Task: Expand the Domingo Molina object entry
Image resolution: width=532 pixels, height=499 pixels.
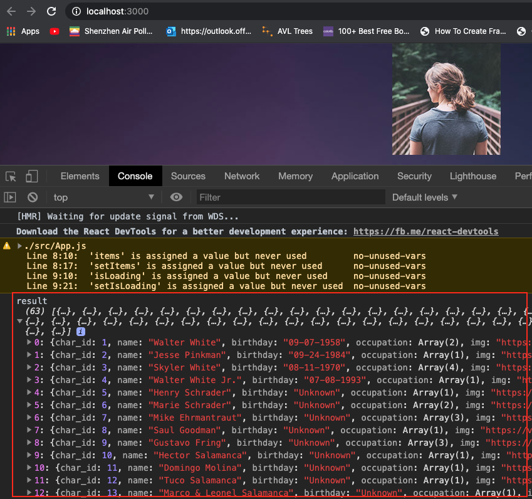Action: click(x=29, y=468)
